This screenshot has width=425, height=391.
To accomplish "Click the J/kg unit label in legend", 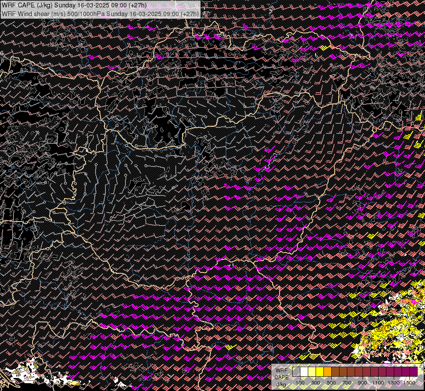I will pos(281,385).
